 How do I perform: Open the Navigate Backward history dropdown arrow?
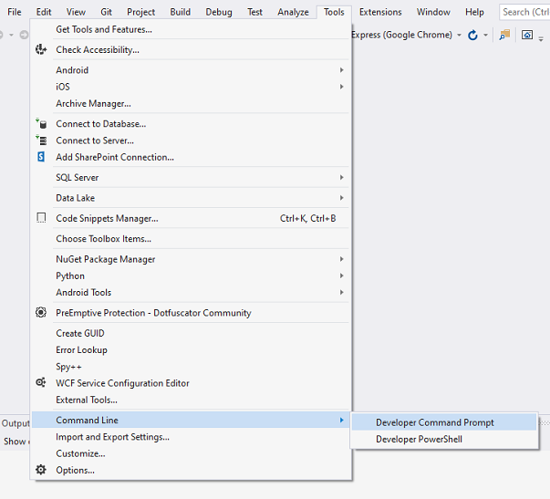point(11,35)
